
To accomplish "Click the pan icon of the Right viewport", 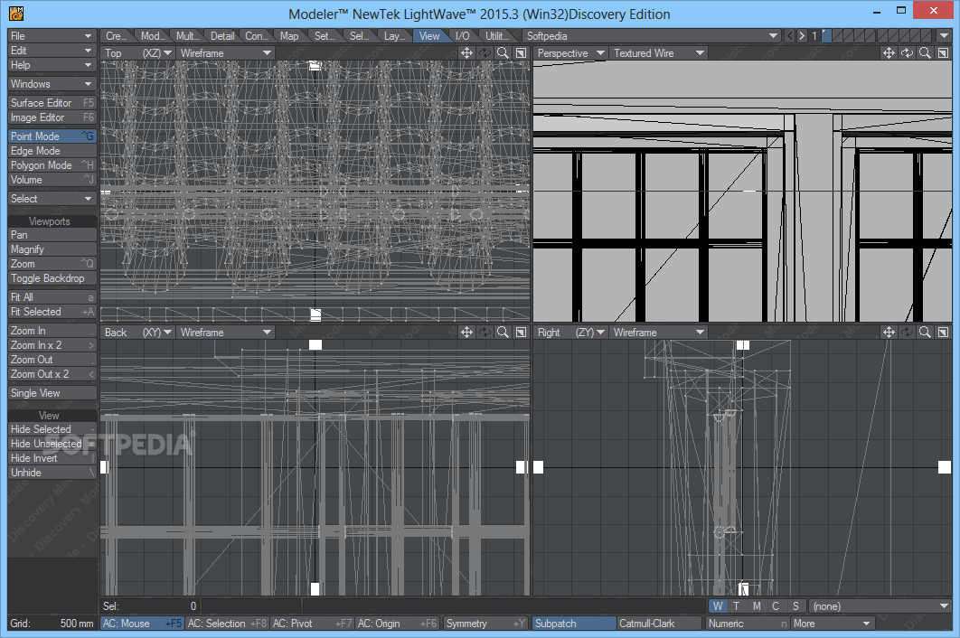I will click(889, 332).
